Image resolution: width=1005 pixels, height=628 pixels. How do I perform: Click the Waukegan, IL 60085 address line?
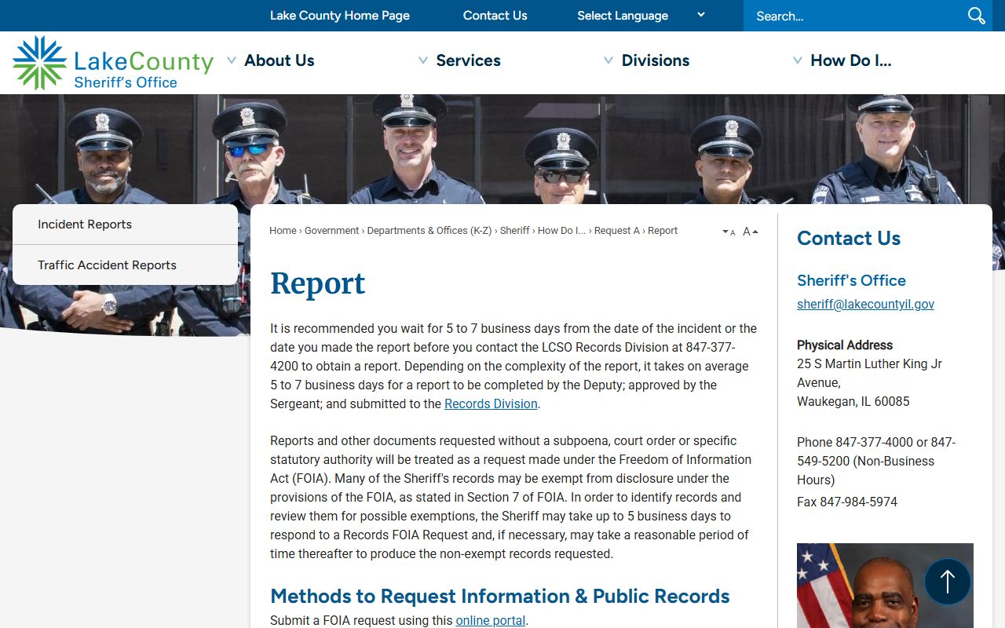point(853,402)
